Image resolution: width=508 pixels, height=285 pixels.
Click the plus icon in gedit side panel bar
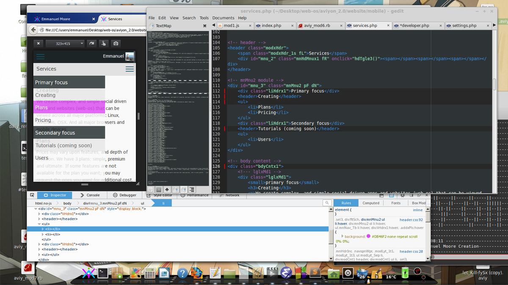(167, 190)
